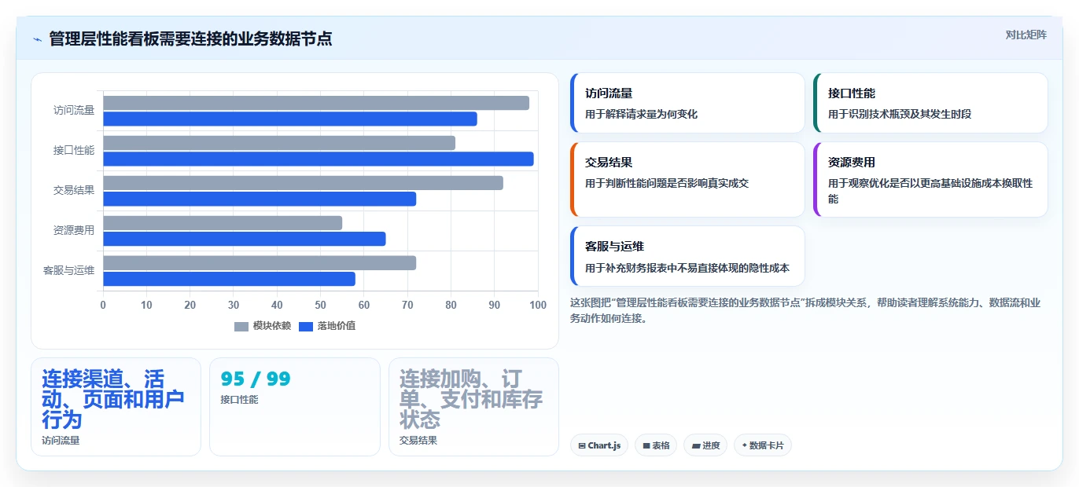
Task: Click the x-axis tick labeled 100
Action: [538, 305]
